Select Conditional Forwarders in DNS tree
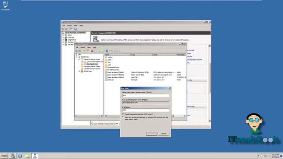Image resolution: width=283 pixels, height=159 pixels. pos(92,69)
